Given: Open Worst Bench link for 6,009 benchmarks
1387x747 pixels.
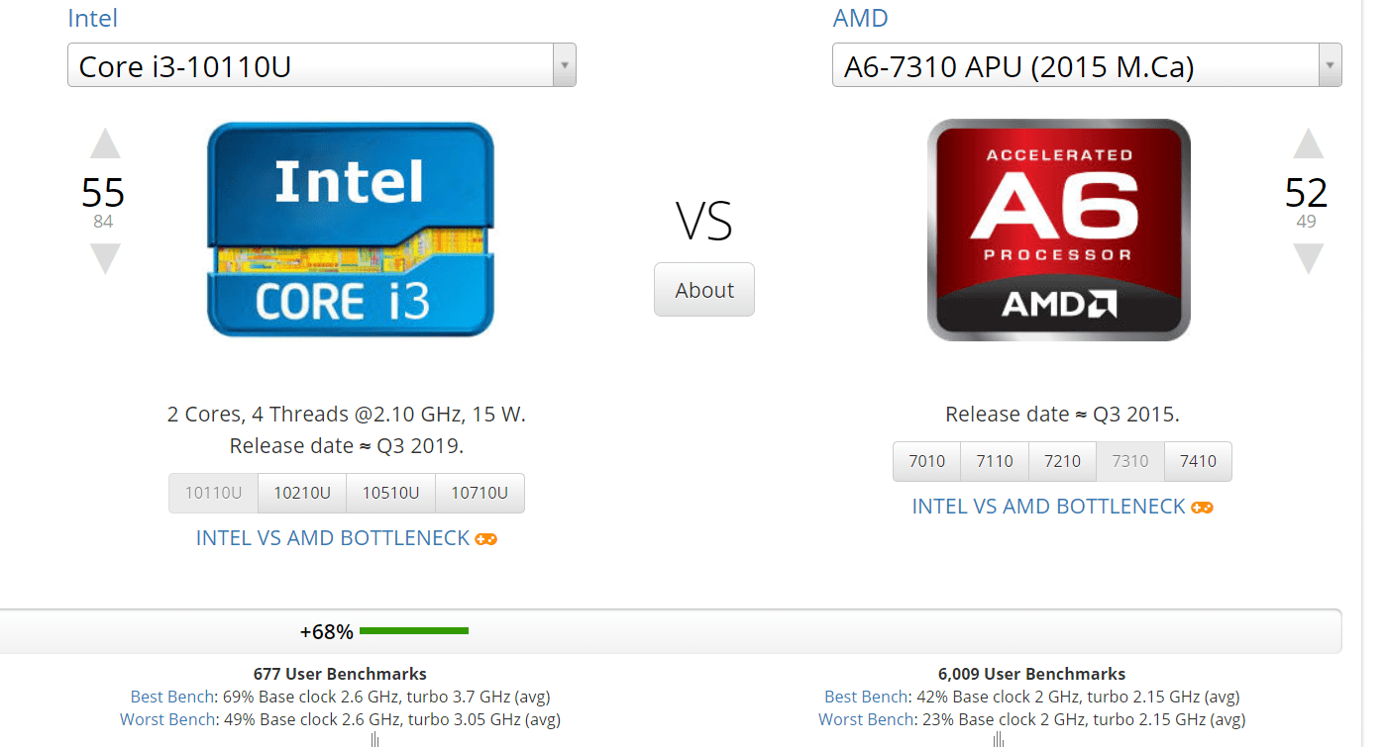Looking at the screenshot, I should coord(866,719).
